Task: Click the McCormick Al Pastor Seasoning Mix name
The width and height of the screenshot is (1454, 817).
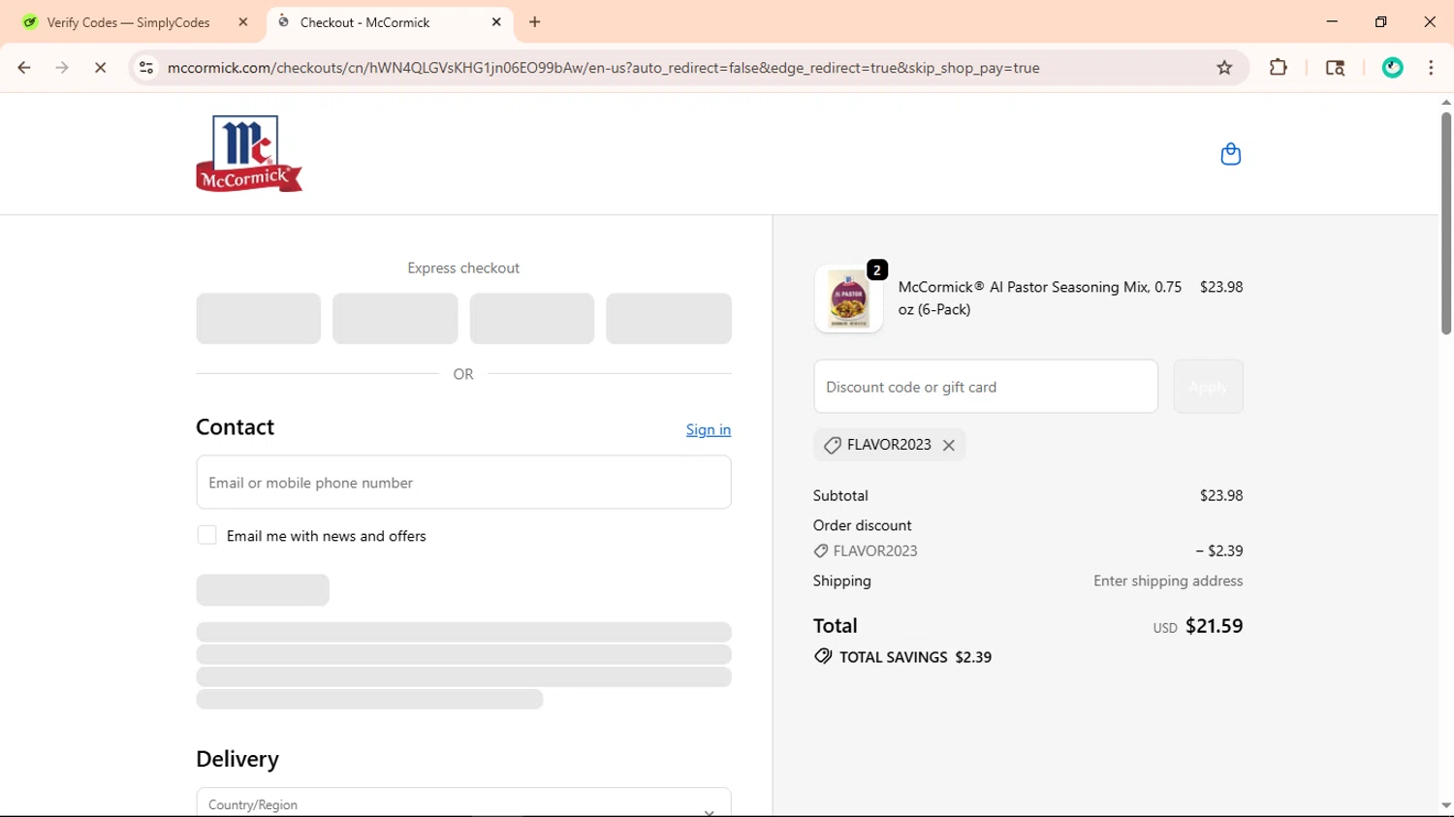Action: click(1040, 298)
